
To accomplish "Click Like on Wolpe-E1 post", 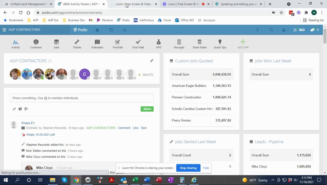I will 136,128.
